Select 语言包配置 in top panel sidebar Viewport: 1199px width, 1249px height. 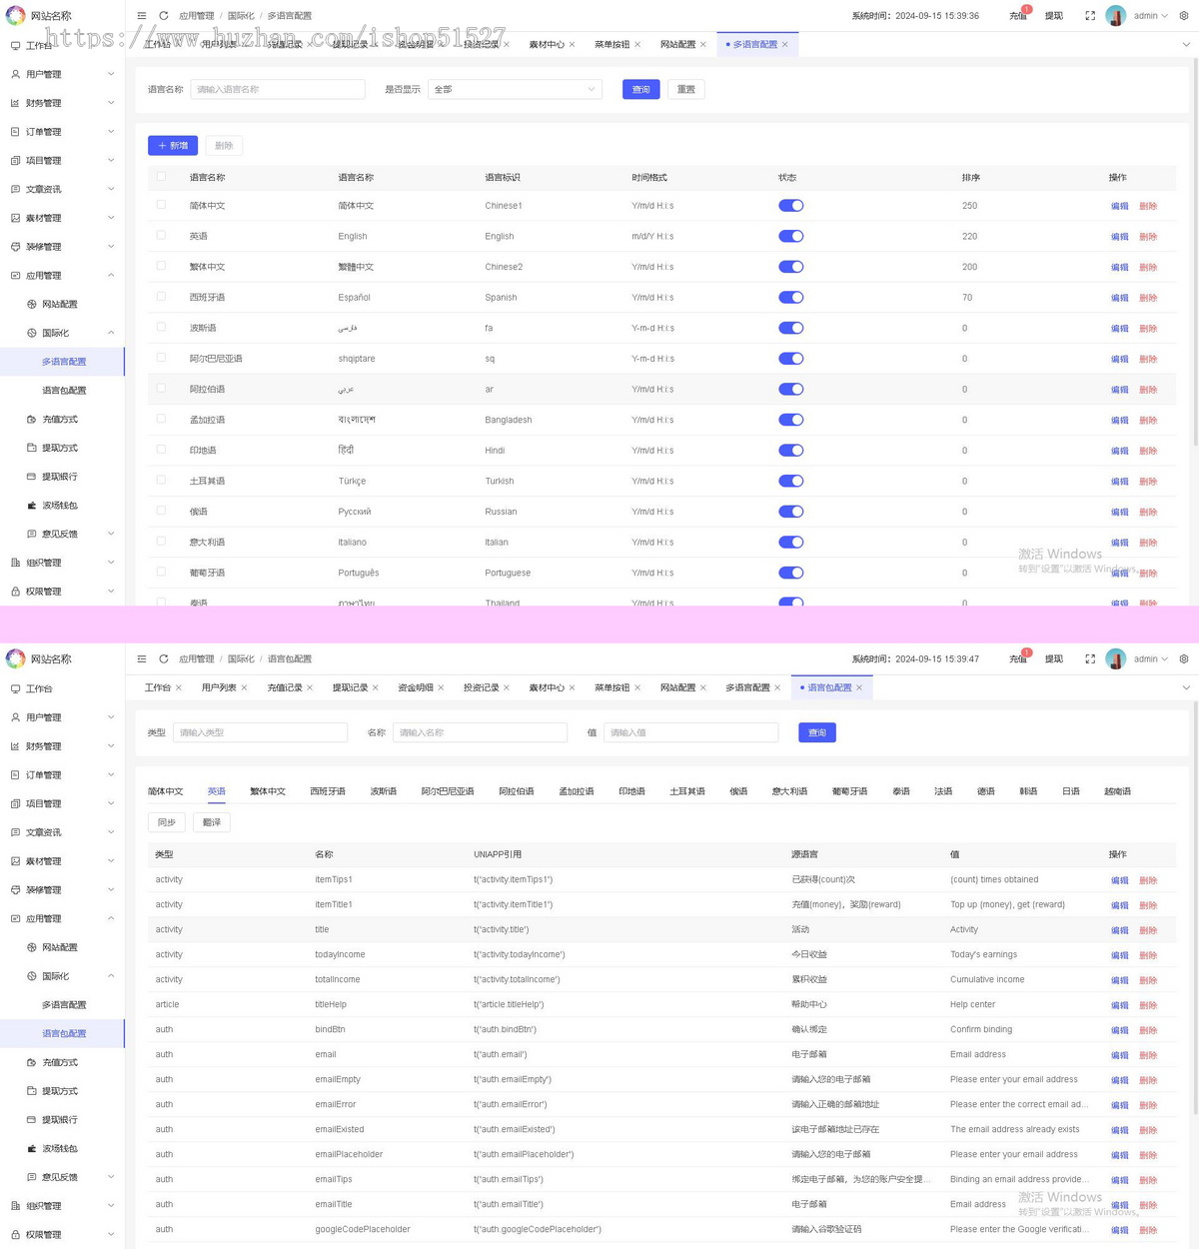(x=62, y=391)
